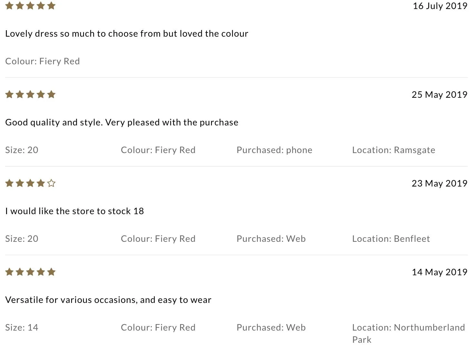Click the first star of the 14 May review
Screen dimensions: 473x355
[9, 272]
